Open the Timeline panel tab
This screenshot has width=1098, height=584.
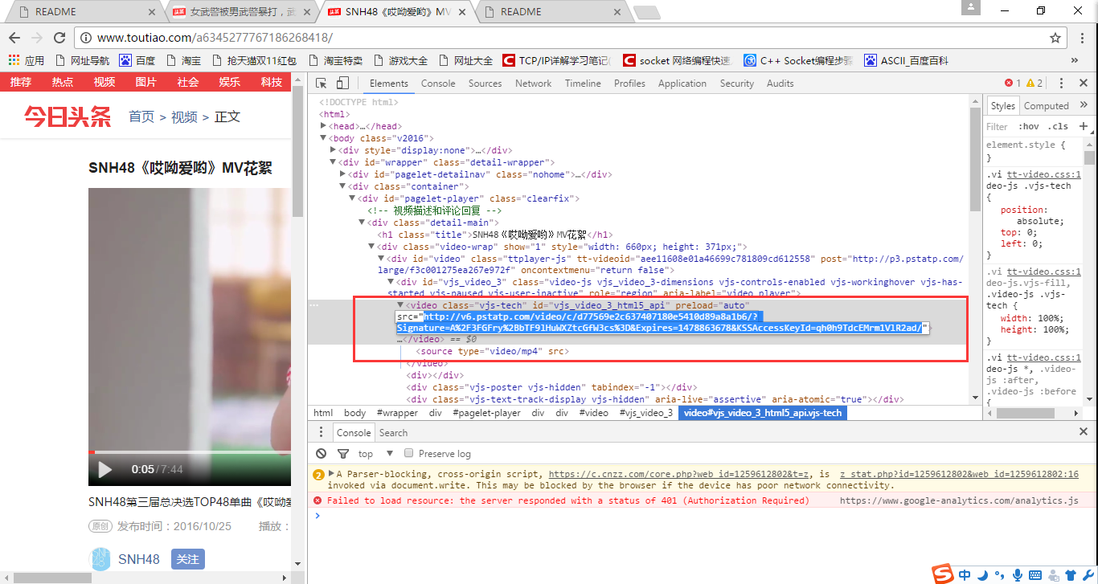tap(583, 84)
